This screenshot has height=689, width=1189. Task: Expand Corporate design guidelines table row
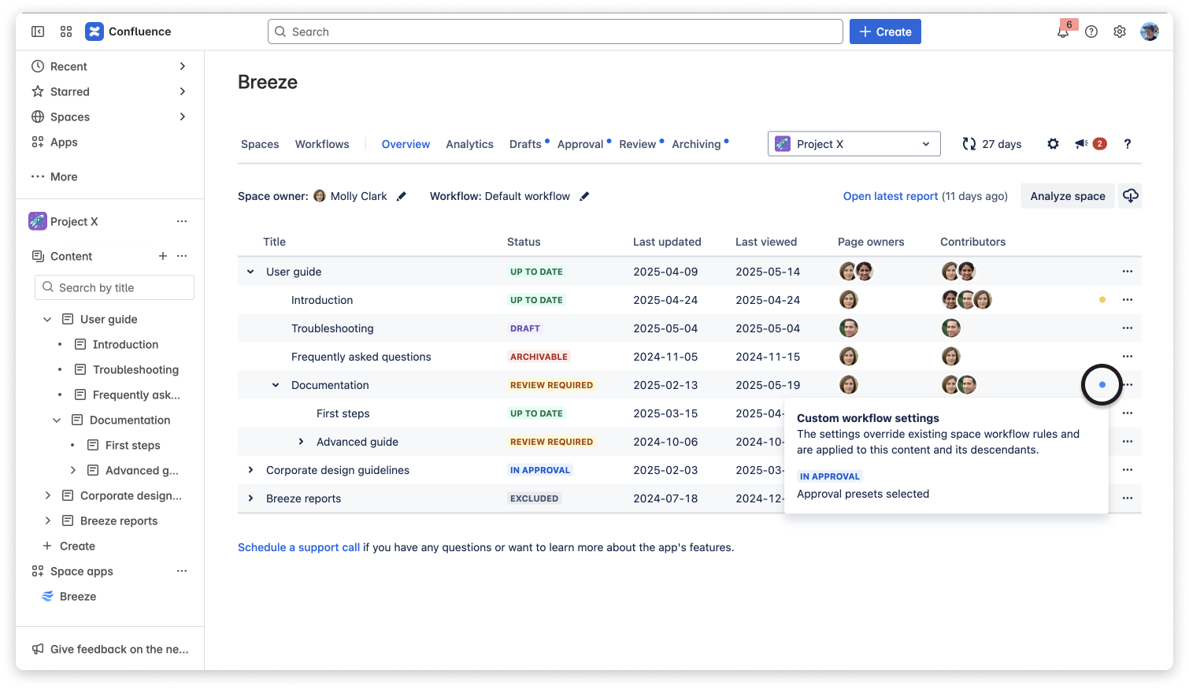pos(250,470)
